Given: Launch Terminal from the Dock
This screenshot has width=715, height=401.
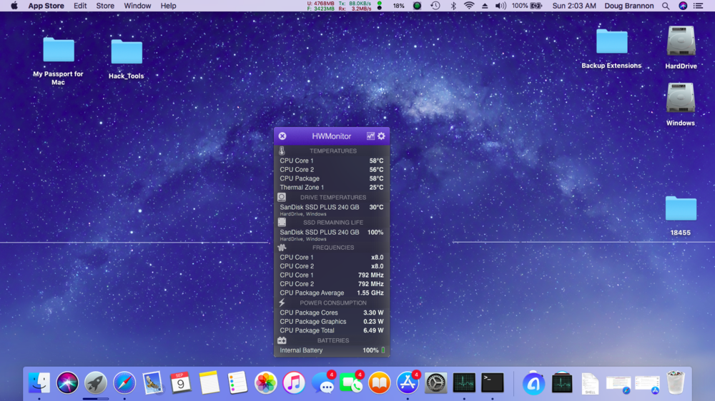Looking at the screenshot, I should pos(492,383).
